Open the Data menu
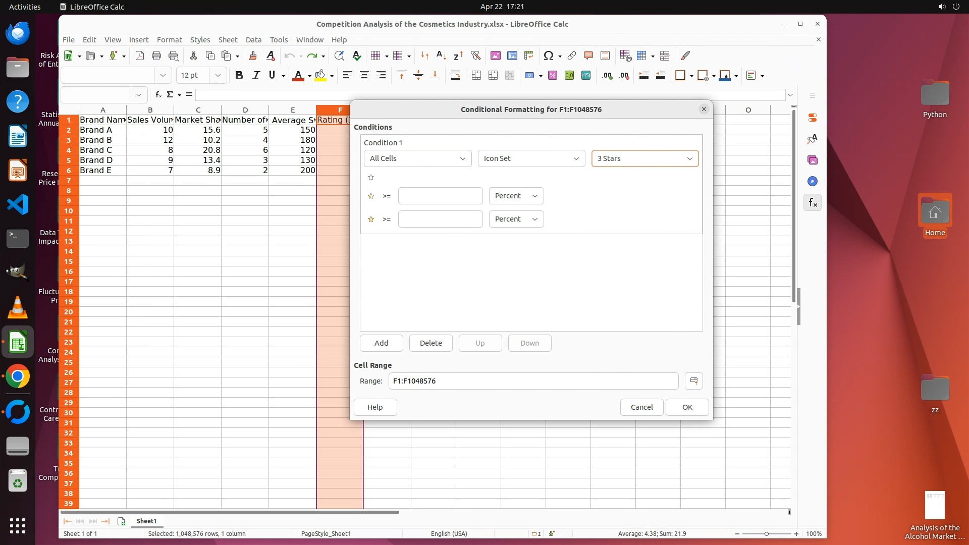Image resolution: width=969 pixels, height=545 pixels. [x=253, y=40]
